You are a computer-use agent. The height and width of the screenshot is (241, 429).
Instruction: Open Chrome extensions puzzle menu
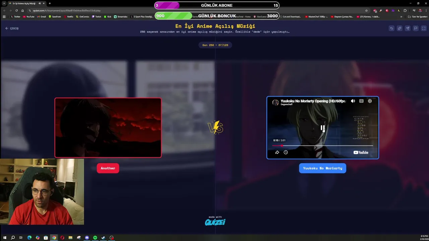(x=405, y=10)
